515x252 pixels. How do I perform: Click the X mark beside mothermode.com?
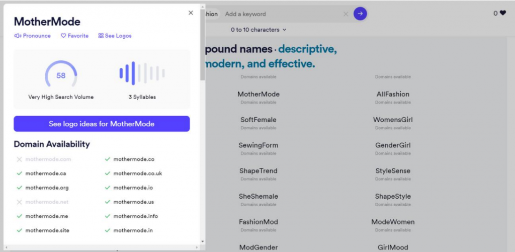(20, 159)
